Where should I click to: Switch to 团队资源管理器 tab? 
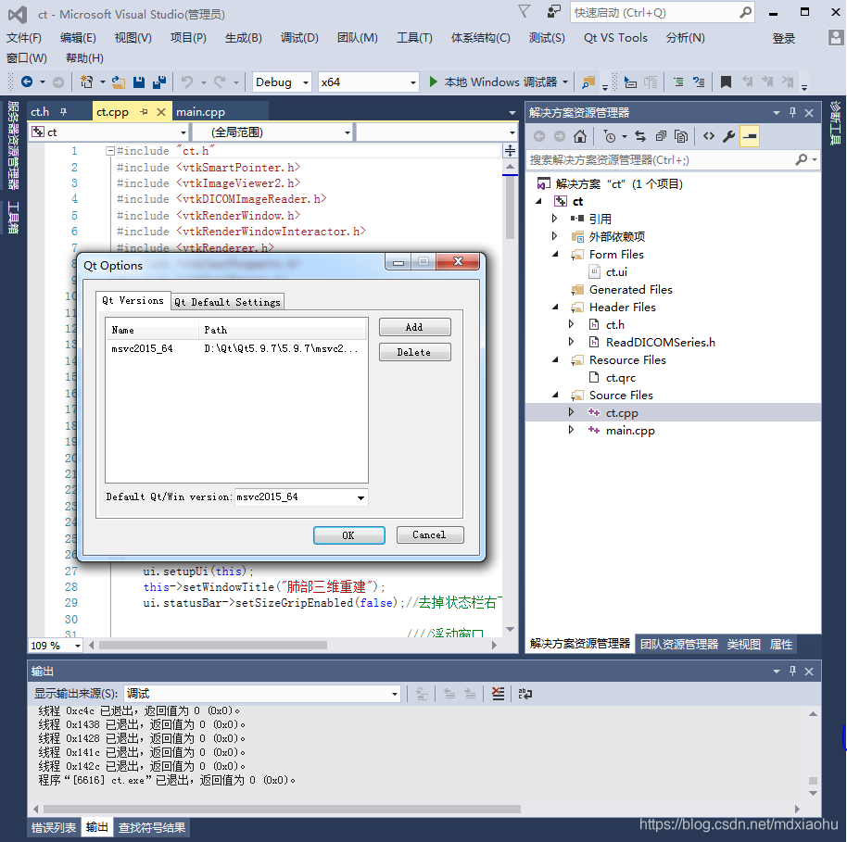click(679, 644)
